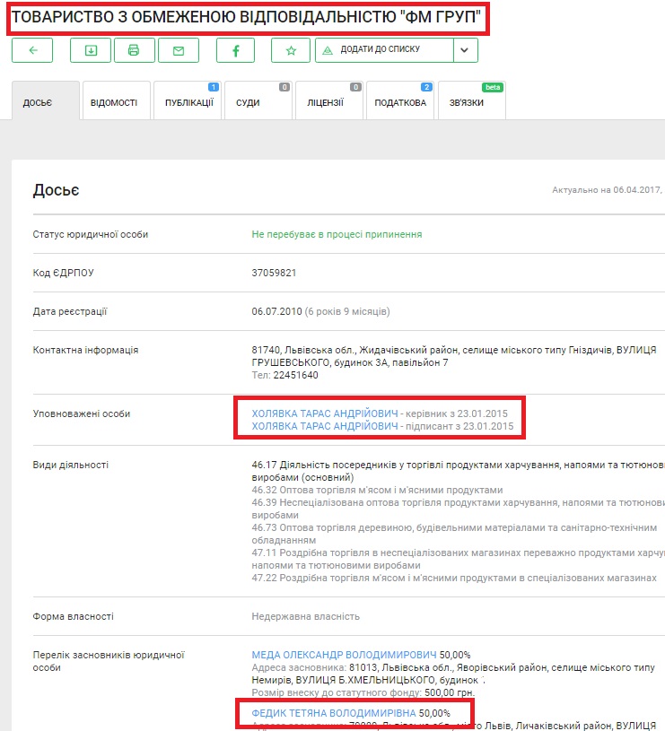
Task: Open Холявка Тарас Андрійович підписант link
Action: 325,427
